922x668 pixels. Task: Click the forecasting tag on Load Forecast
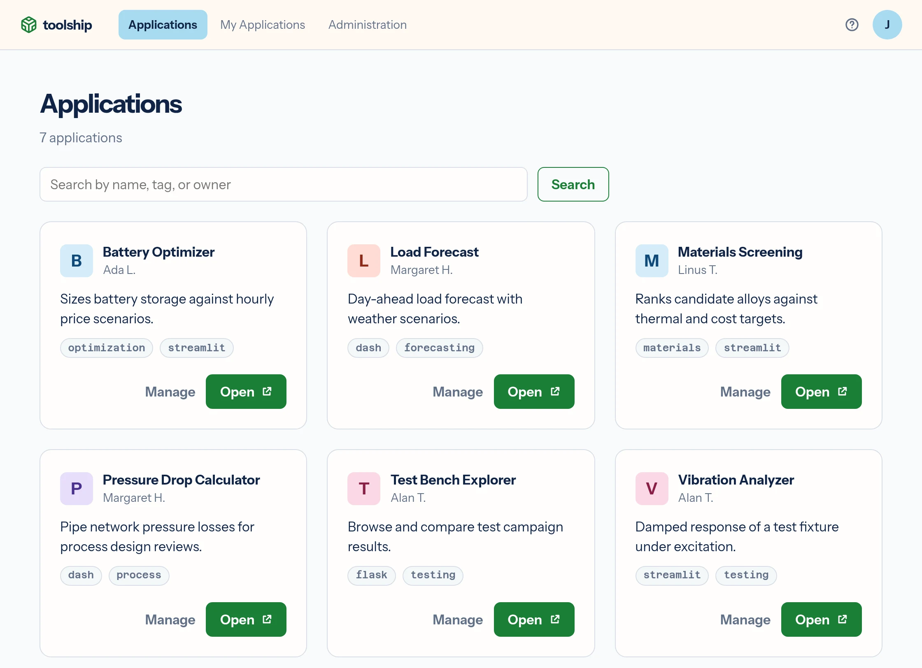[x=439, y=348]
